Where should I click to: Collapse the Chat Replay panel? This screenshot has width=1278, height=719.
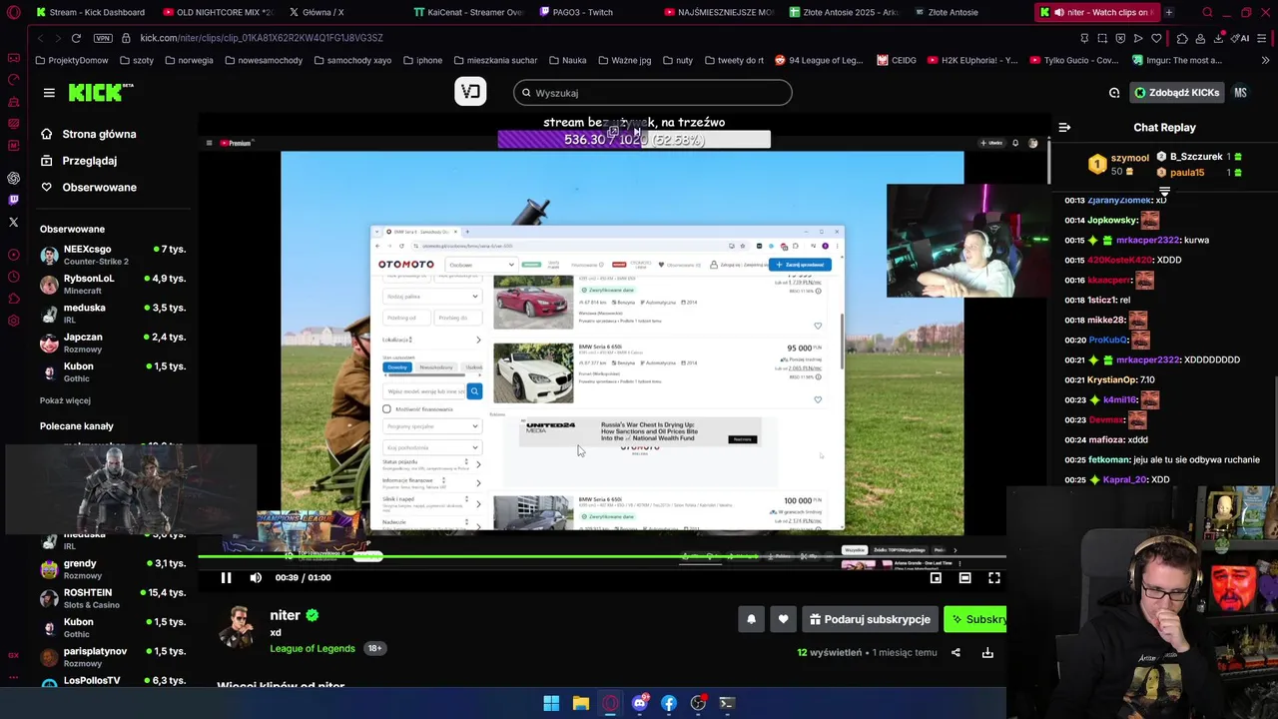tap(1064, 128)
